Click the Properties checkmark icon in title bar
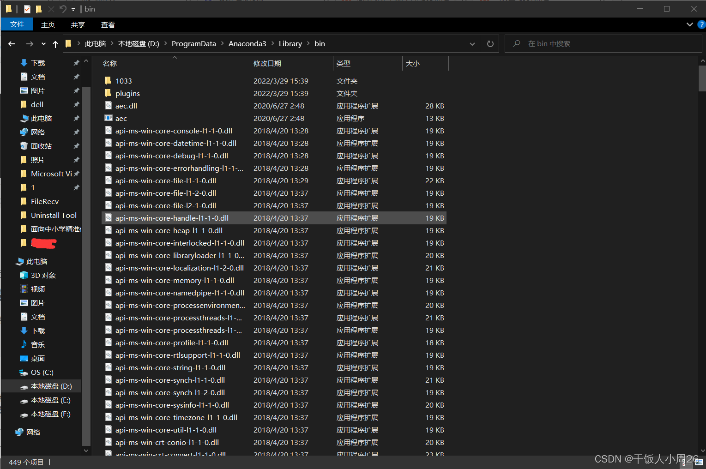This screenshot has height=469, width=706. 27,9
